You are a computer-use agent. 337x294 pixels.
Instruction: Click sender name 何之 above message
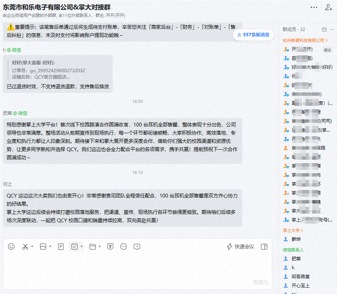click(x=7, y=184)
